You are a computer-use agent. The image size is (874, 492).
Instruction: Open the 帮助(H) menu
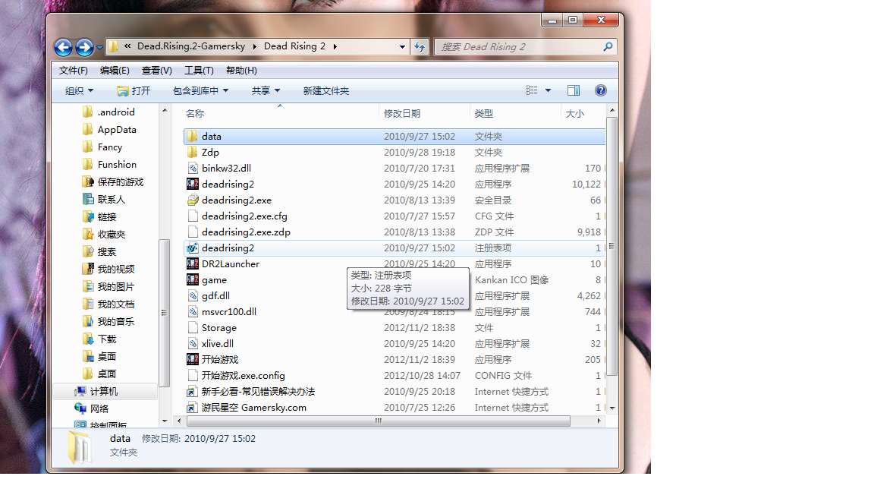tap(241, 71)
